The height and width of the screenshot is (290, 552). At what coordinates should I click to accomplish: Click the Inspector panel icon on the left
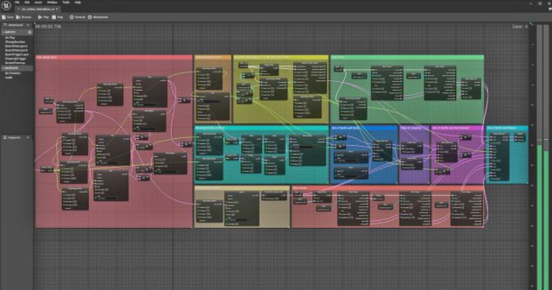[4, 138]
